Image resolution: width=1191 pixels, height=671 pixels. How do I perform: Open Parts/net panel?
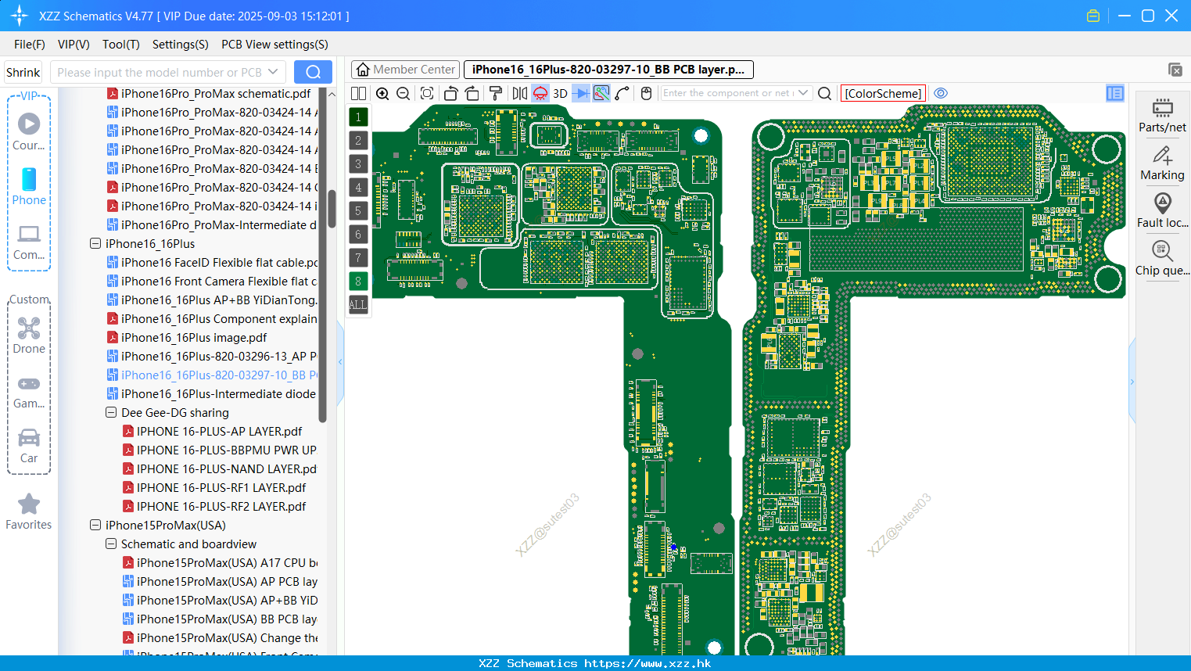pyautogui.click(x=1162, y=115)
